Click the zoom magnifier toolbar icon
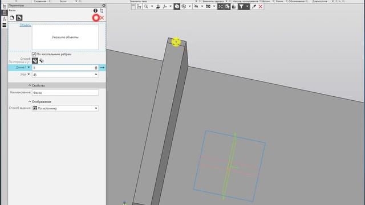 pos(146,6)
